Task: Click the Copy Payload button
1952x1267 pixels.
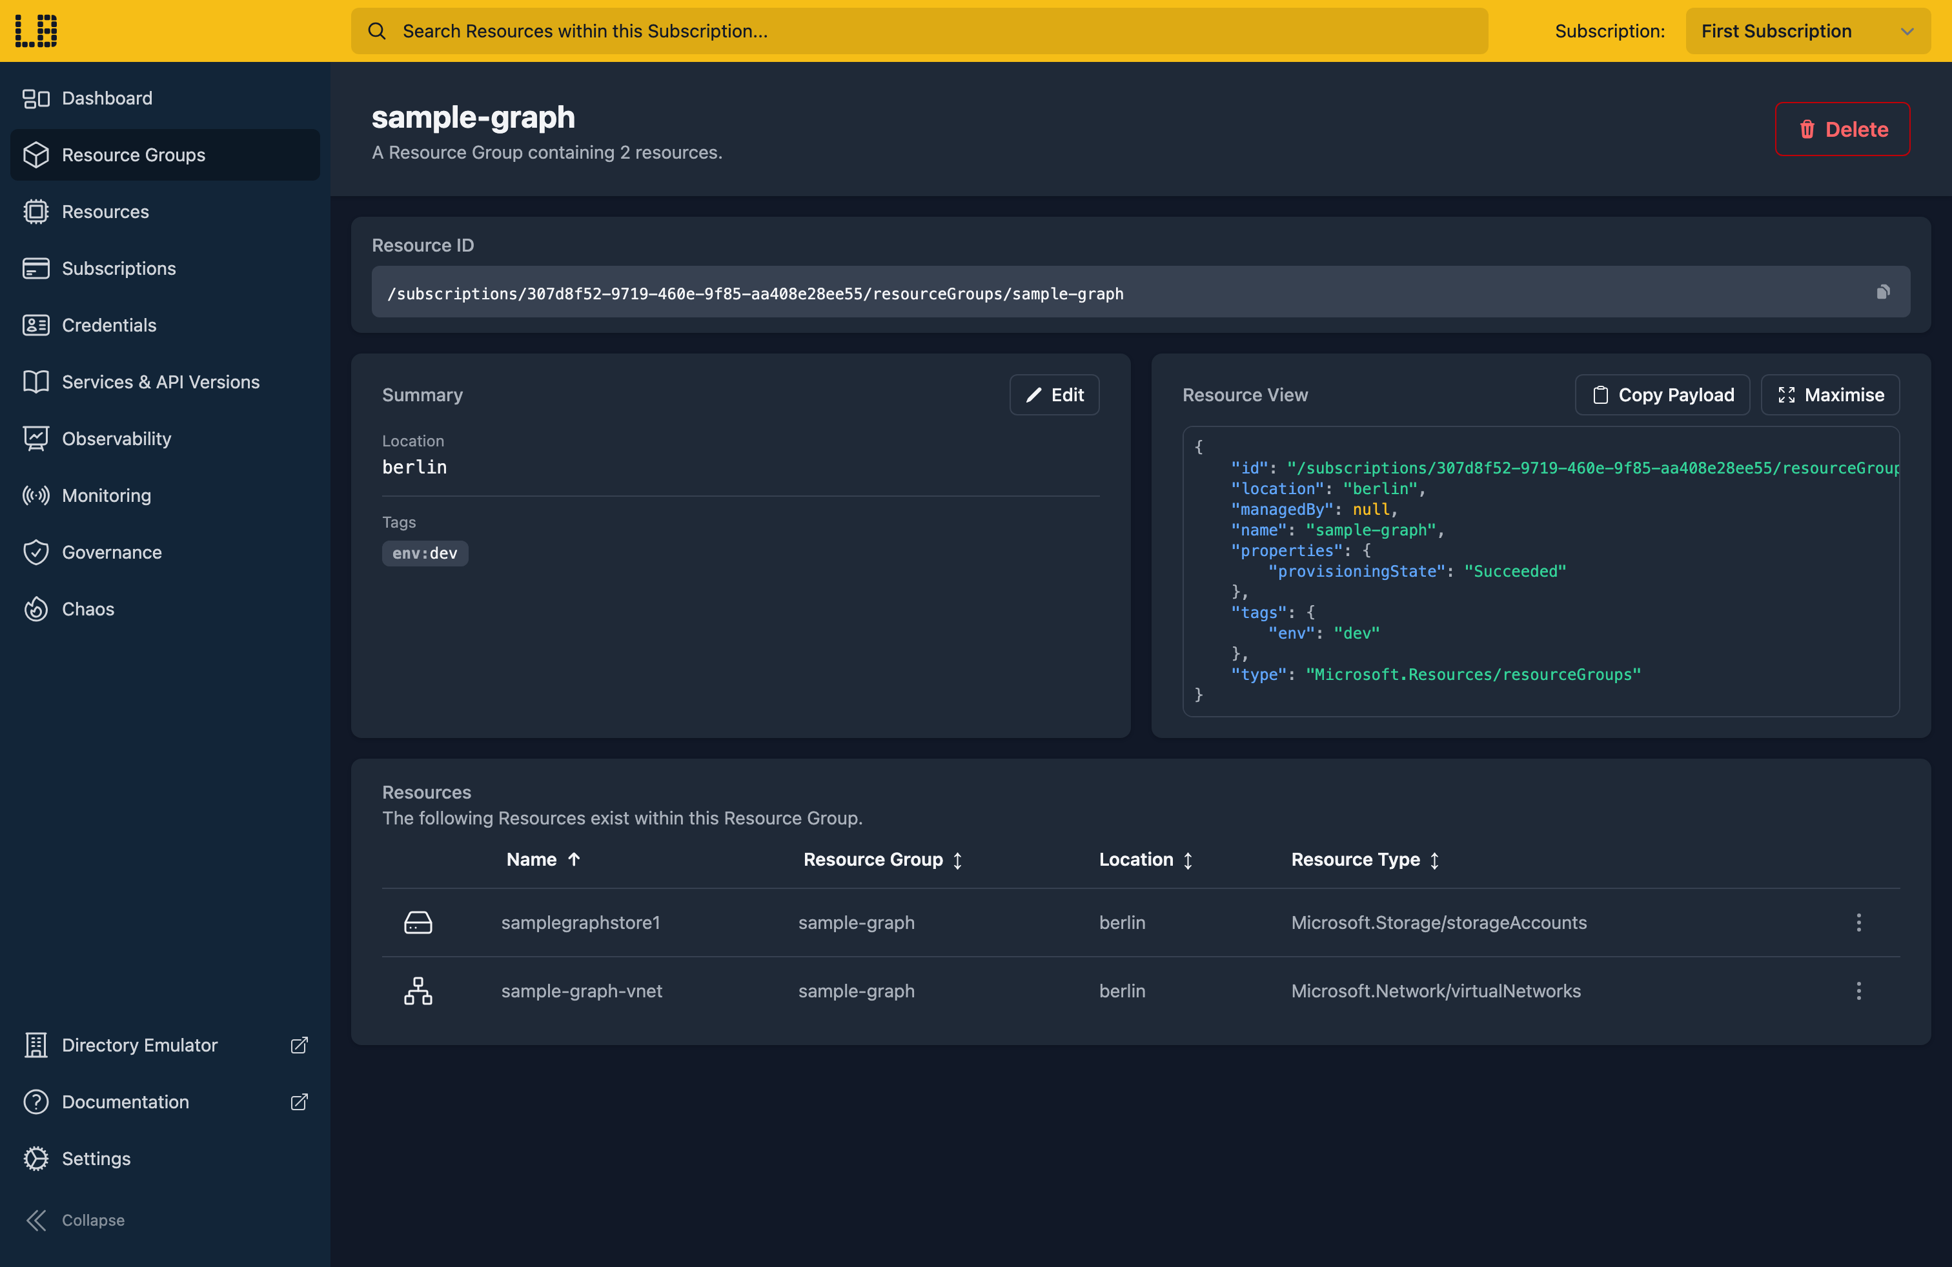Action: click(1662, 395)
